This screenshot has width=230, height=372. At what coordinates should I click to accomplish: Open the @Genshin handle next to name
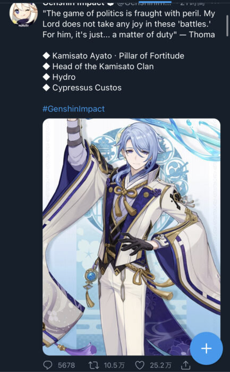tap(144, 3)
